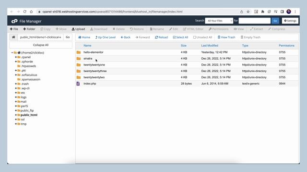Open the browser profile avatar
Screen dimensions: 307x172
(x=289, y=11)
